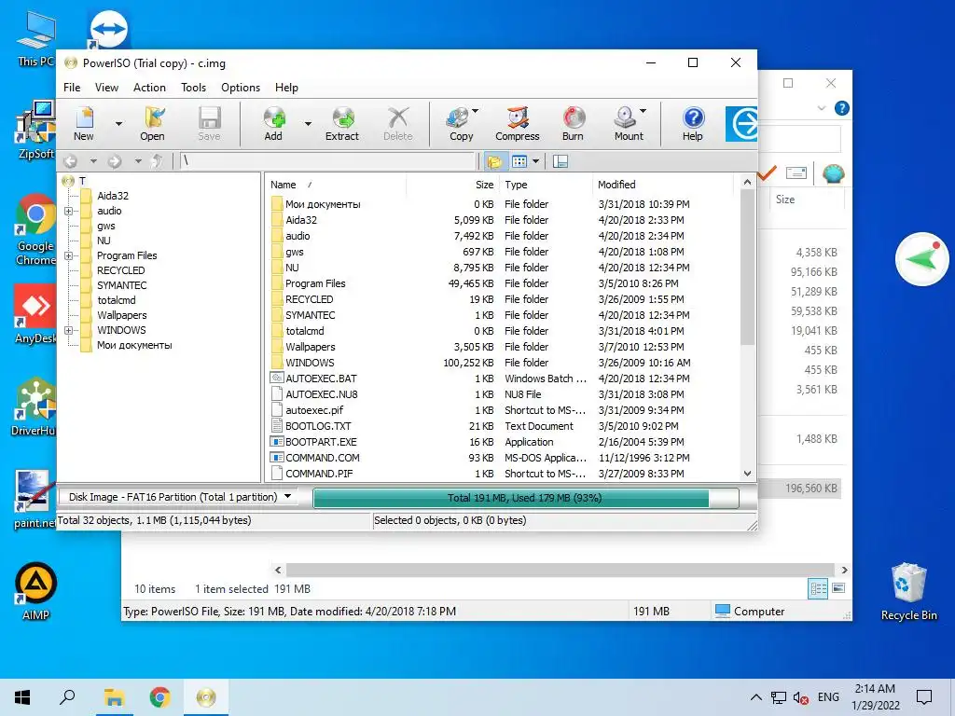Select SYMANTEC folder in tree

(122, 285)
